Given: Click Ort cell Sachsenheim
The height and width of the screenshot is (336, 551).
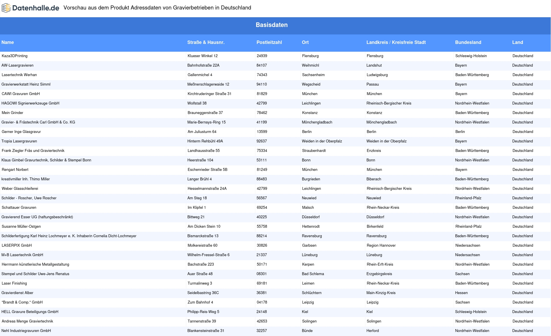Looking at the screenshot, I should click(313, 75).
